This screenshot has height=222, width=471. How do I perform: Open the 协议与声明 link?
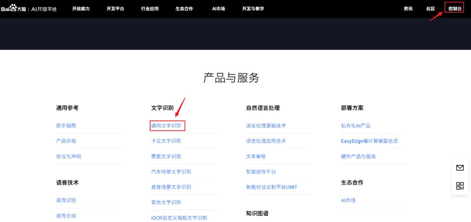pyautogui.click(x=68, y=157)
